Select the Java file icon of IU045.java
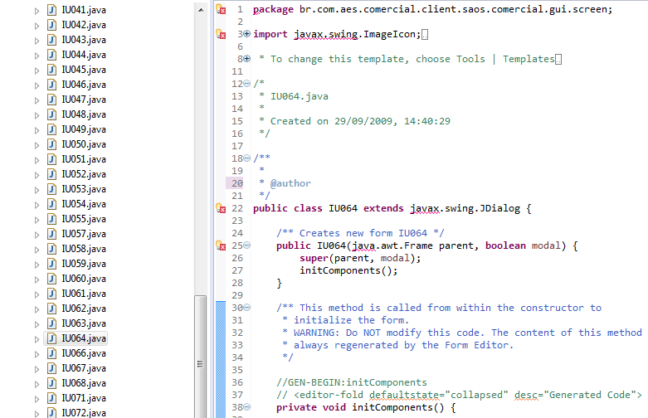This screenshot has height=418, width=648. (x=51, y=70)
